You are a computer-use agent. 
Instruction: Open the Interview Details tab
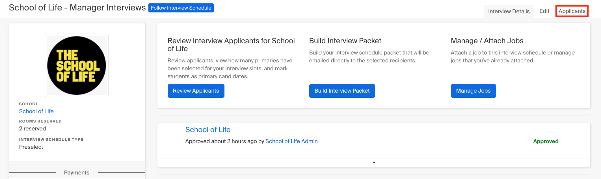(509, 11)
